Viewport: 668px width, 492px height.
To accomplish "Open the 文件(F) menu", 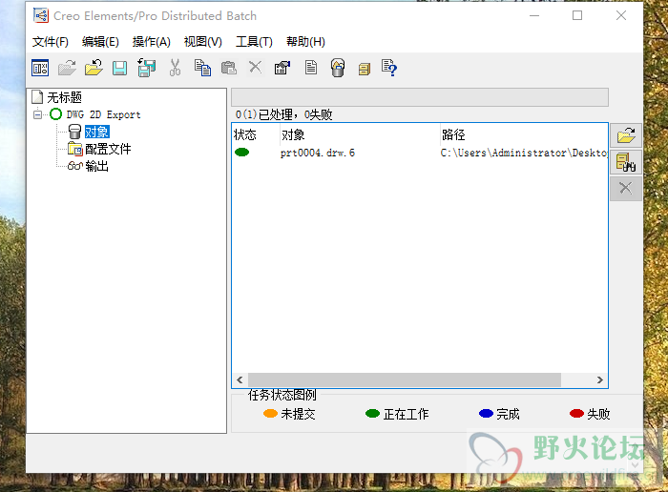I will pos(51,42).
